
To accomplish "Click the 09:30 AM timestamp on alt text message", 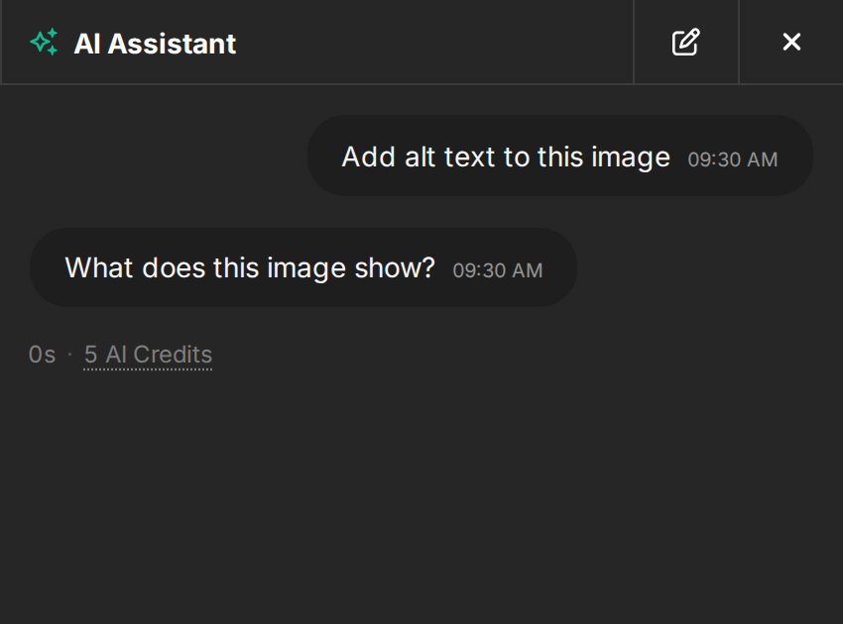I will 732,159.
